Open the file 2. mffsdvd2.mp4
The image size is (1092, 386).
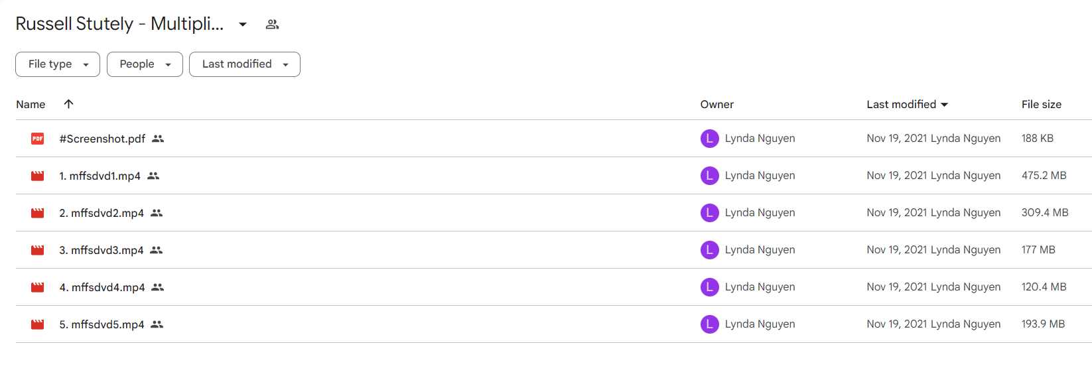102,213
